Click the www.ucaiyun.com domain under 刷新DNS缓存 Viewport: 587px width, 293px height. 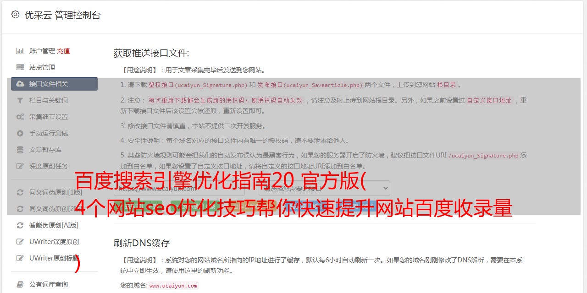tap(173, 286)
